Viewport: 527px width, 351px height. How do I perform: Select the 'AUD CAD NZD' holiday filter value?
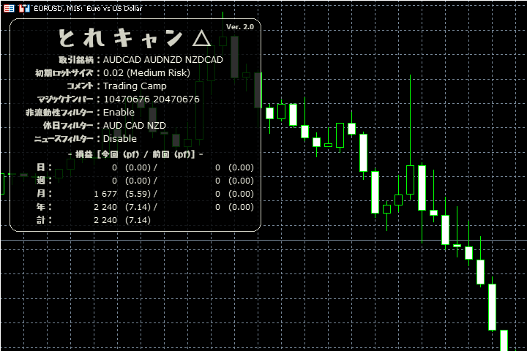[135, 126]
